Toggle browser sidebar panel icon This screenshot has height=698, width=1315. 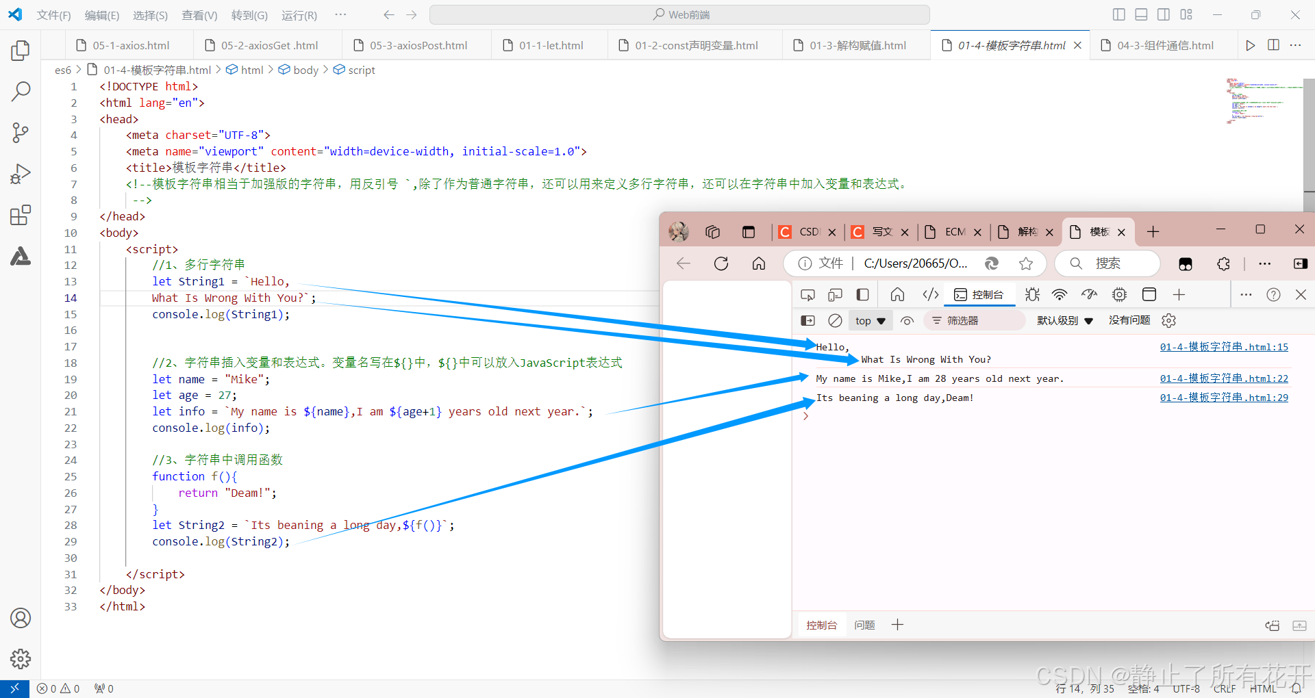pos(1300,263)
